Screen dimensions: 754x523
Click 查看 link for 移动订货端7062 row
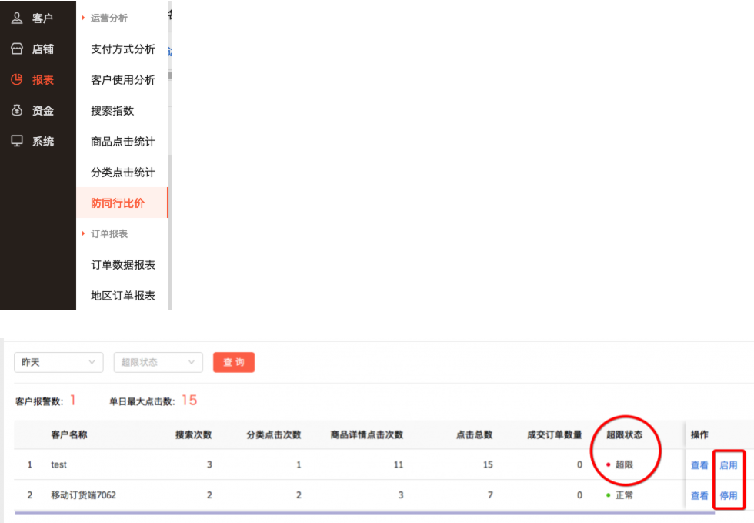pos(699,495)
